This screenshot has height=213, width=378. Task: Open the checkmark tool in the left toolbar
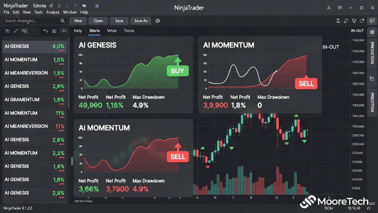tap(16, 31)
